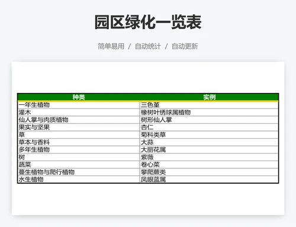Select the 仙人掌与肉质植物 cell

79,120
